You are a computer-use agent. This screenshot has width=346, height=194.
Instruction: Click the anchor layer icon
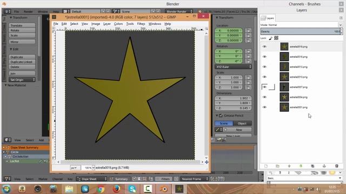click(x=324, y=166)
